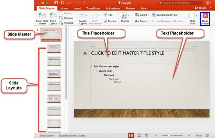Image resolution: width=215 pixels, height=138 pixels.
Task: Switch to Normal view in status bar
Action: click(x=131, y=136)
